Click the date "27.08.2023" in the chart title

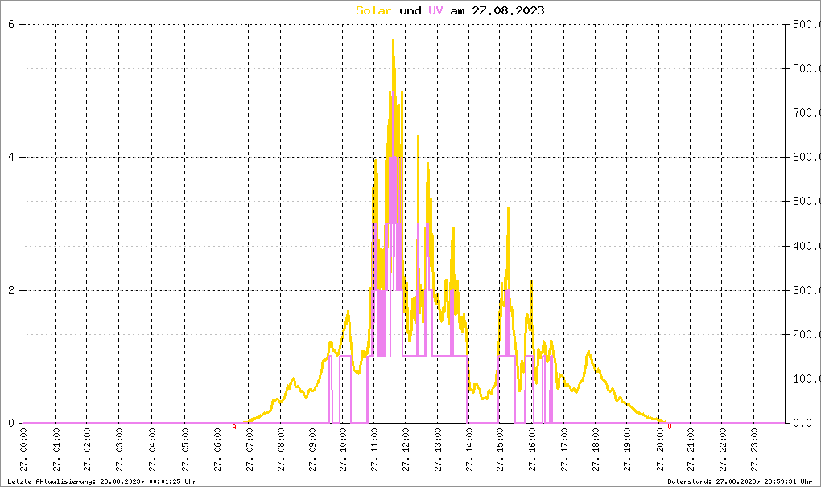click(x=508, y=10)
